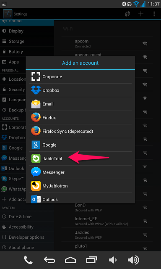
Task: Click the Battery icon in sidebar
Action: [4, 52]
